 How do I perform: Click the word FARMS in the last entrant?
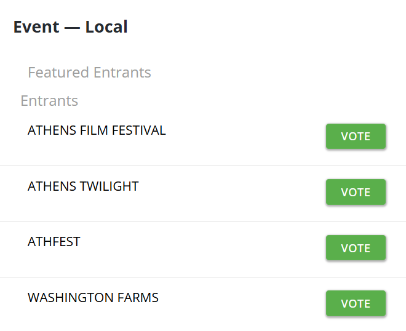coord(139,298)
